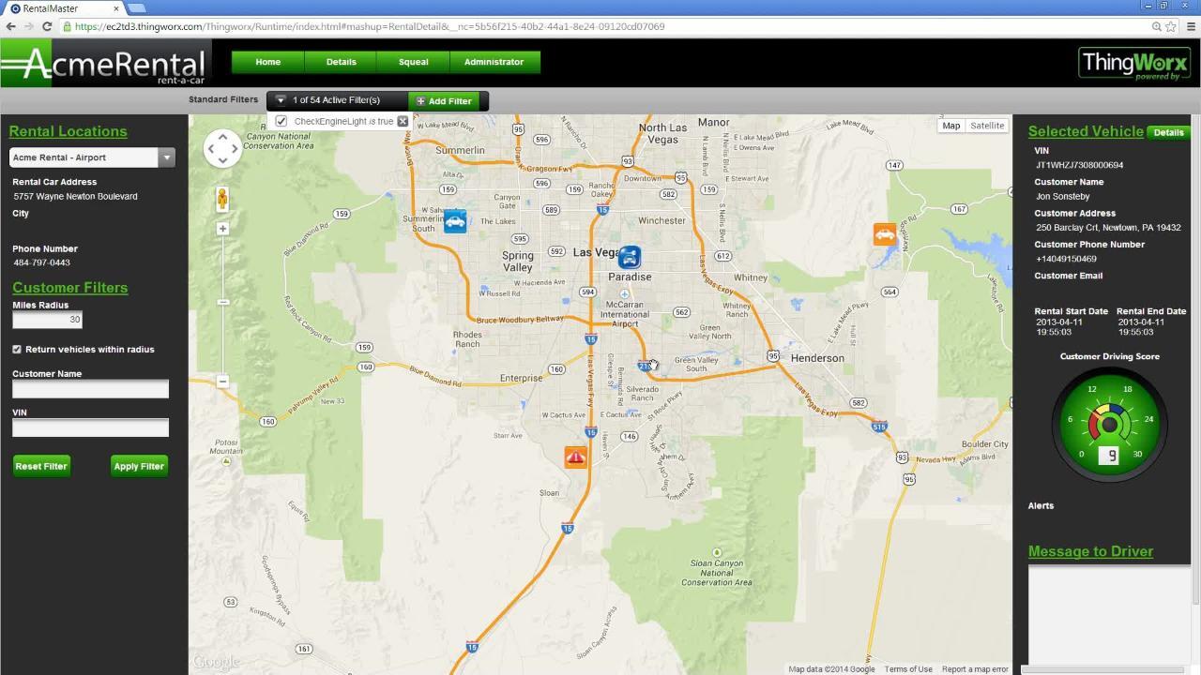Click the customer name Jon Sonsteby
Image resolution: width=1201 pixels, height=675 pixels.
1063,197
